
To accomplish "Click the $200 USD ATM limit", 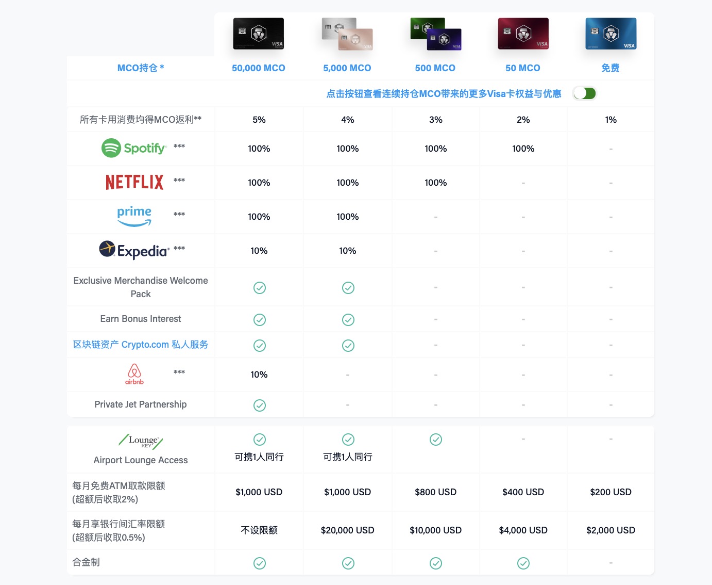I will point(611,492).
